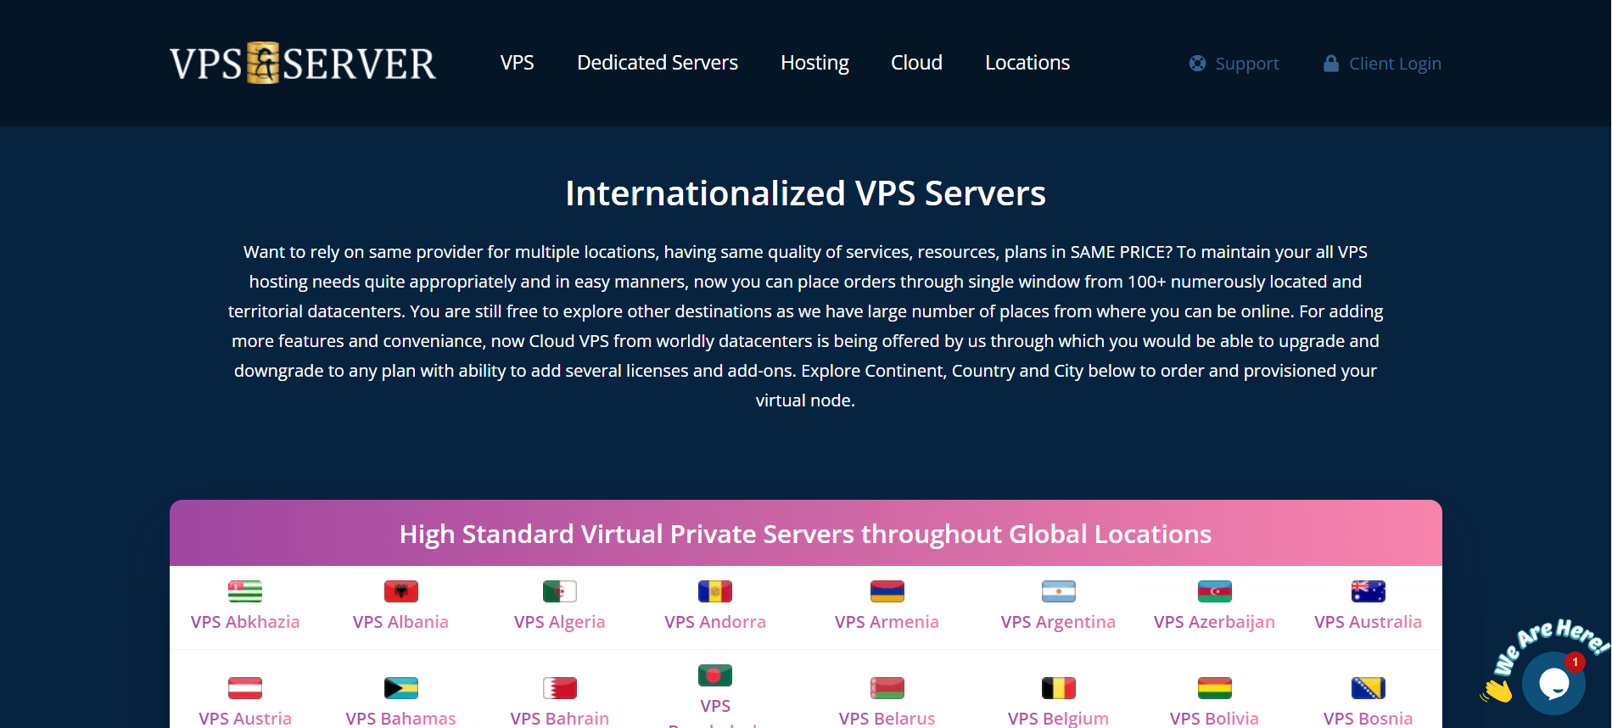Open the Locations menu
This screenshot has width=1612, height=728.
point(1027,63)
